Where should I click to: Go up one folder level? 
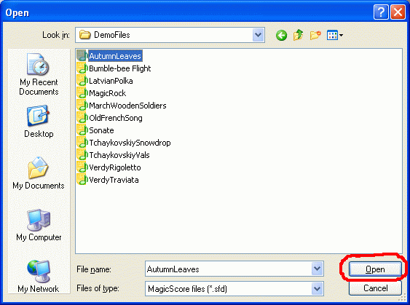point(298,35)
